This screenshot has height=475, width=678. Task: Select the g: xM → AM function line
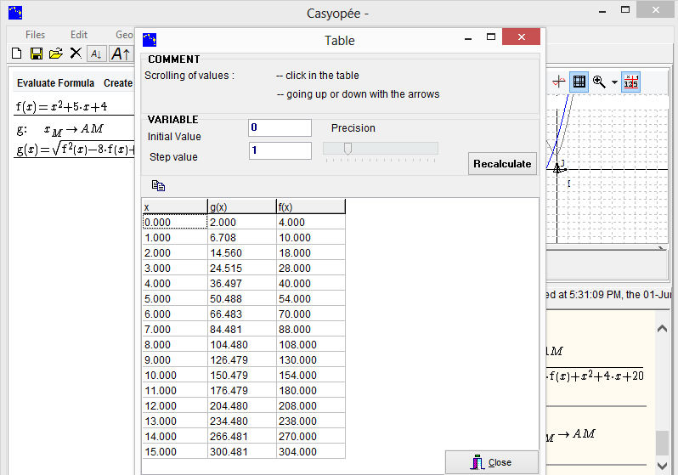[60, 129]
